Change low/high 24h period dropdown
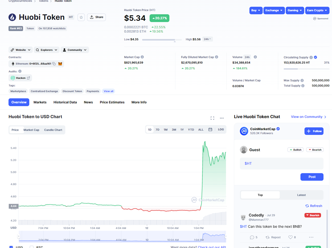Screen dimensions: 332x248 [207, 39]
